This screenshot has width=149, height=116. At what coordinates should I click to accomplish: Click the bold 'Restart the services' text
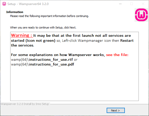click(x=72, y=43)
